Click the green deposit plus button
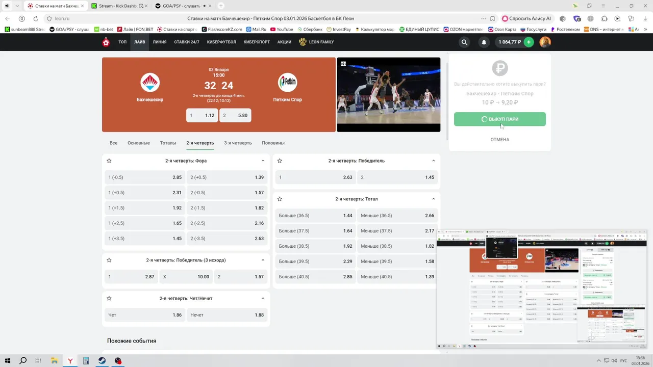This screenshot has width=653, height=367. coord(529,42)
